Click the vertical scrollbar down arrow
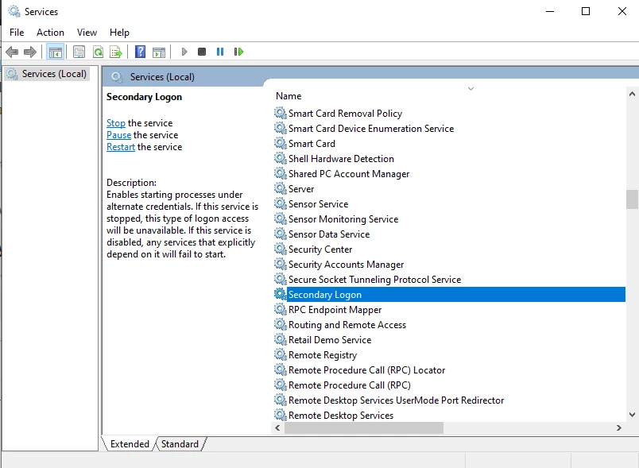This screenshot has height=468, width=639. click(632, 415)
